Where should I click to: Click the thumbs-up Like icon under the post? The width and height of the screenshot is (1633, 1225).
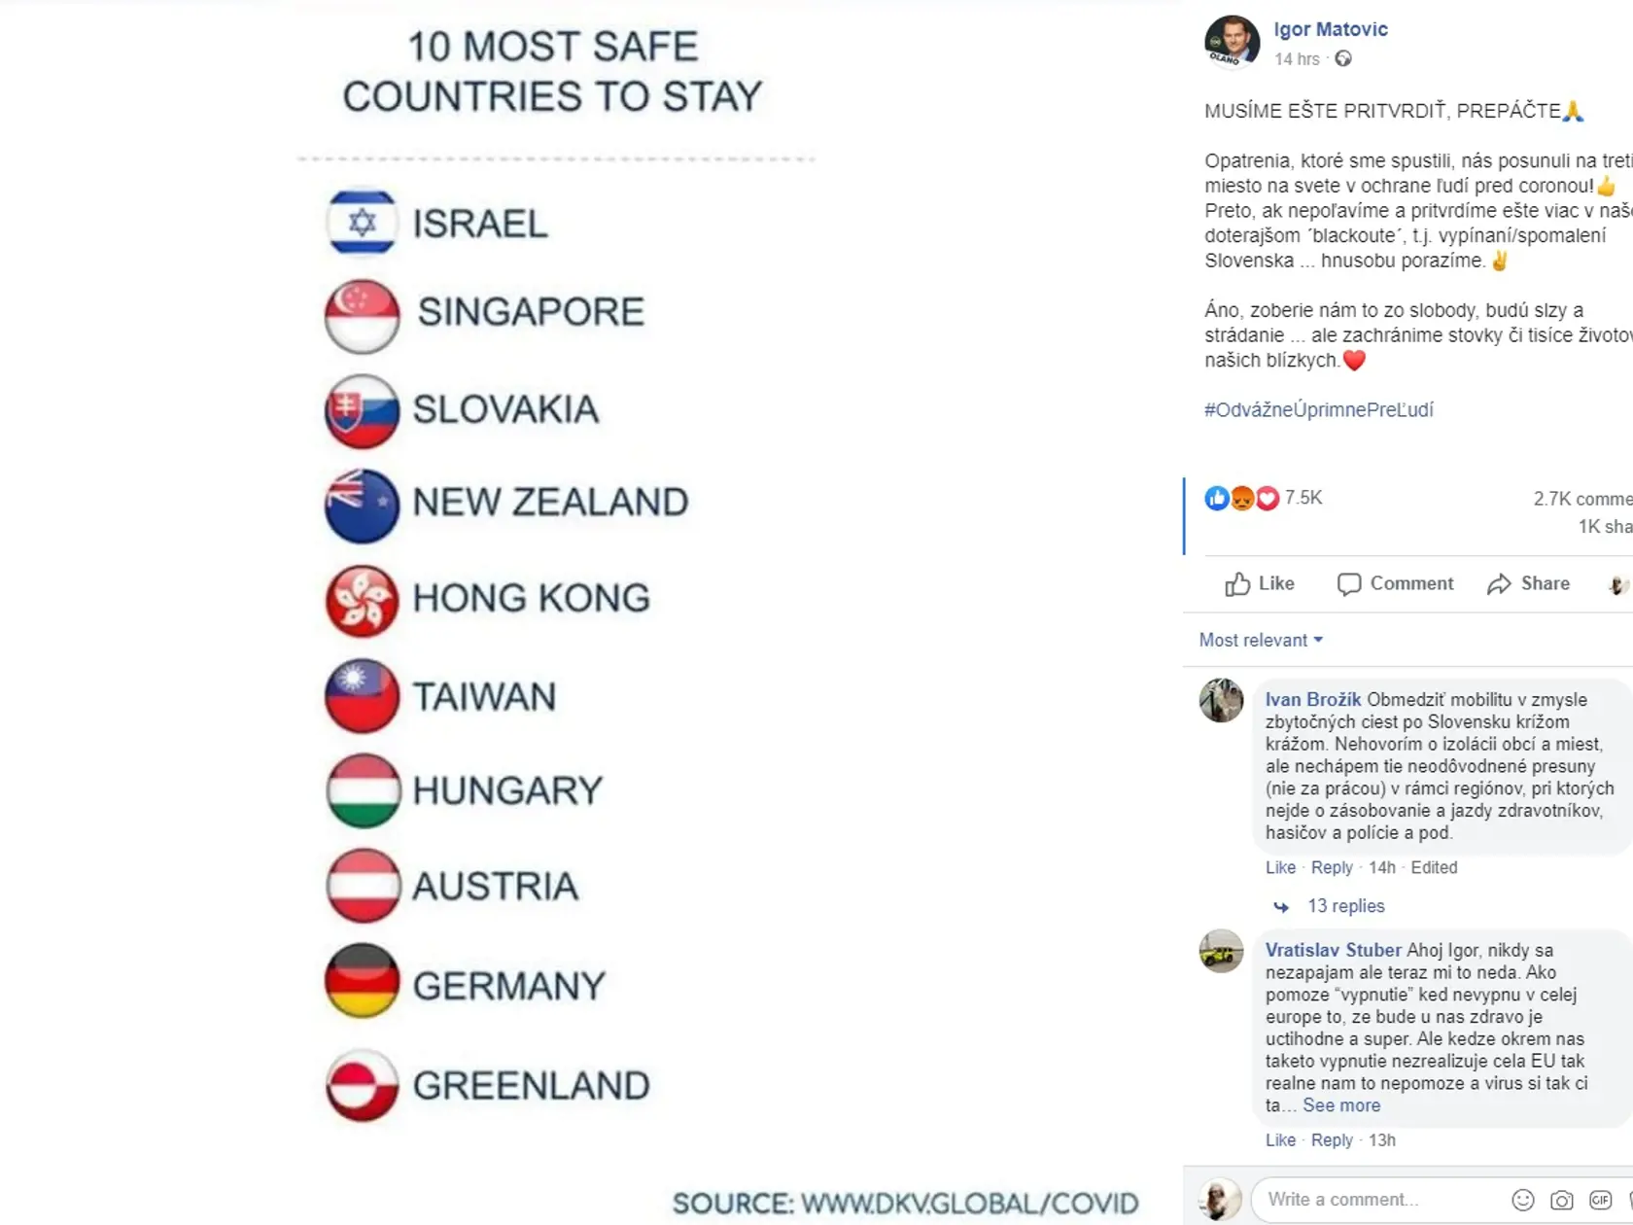pos(1237,584)
